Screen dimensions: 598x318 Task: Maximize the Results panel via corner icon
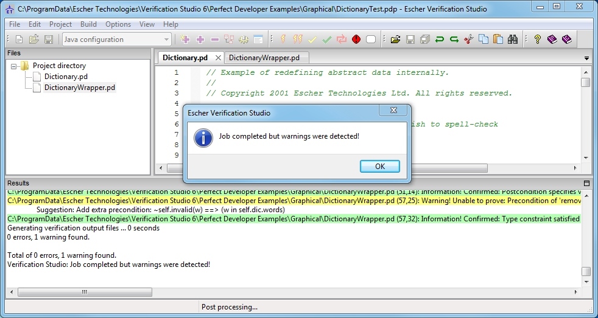pos(586,184)
